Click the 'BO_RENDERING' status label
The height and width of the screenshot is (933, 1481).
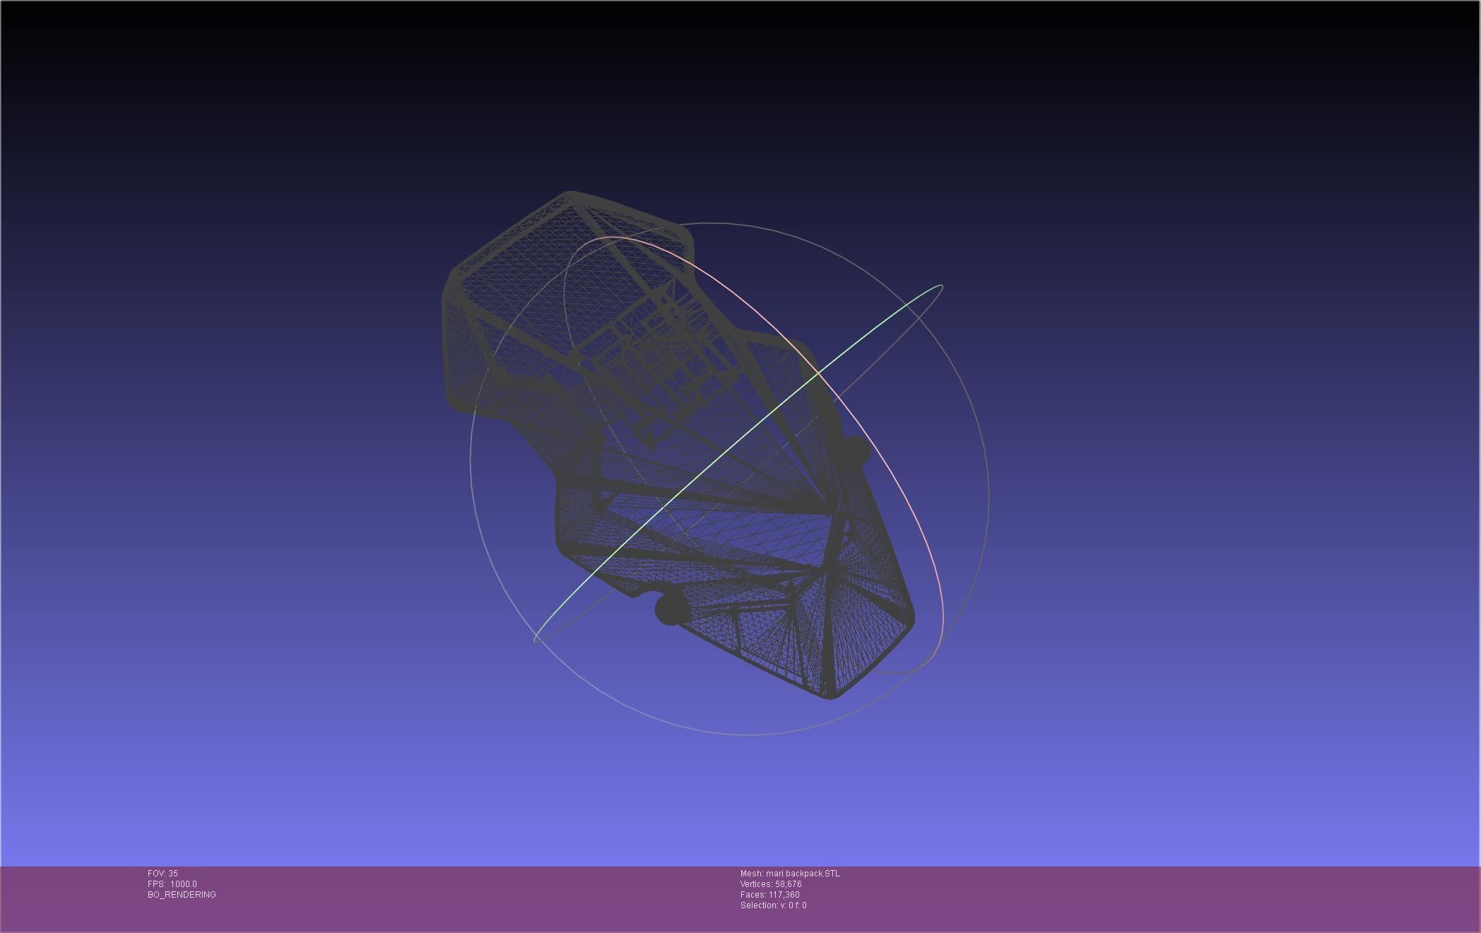[182, 895]
